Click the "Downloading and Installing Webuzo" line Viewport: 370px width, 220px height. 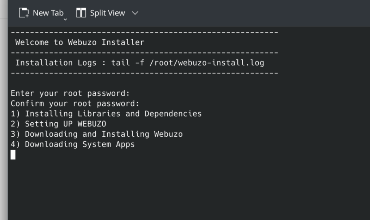[104, 134]
